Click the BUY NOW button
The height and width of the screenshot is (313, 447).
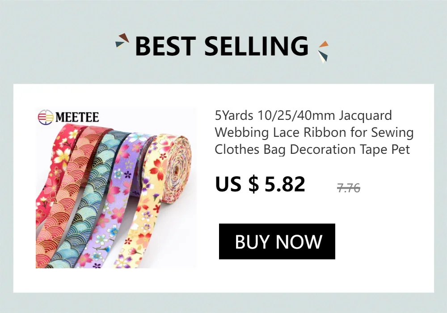[x=277, y=241]
